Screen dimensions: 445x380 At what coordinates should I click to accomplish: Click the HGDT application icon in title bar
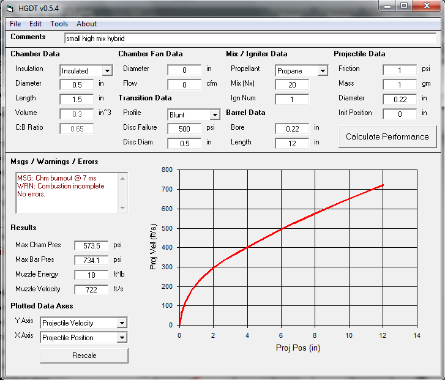pyautogui.click(x=9, y=7)
